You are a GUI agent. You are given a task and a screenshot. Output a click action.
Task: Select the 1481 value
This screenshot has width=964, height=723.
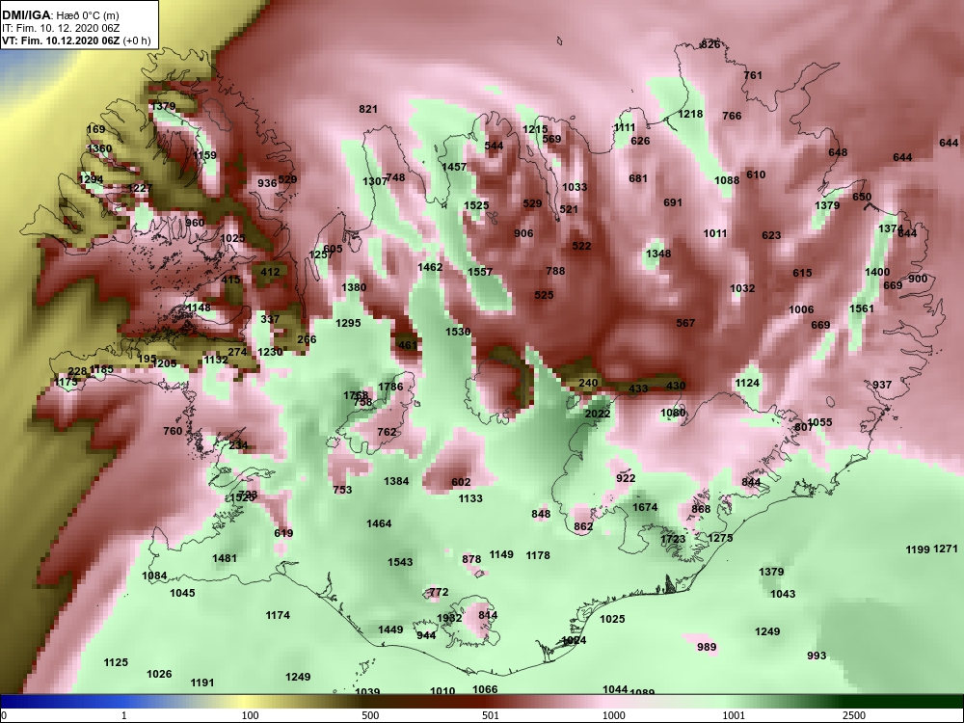click(225, 559)
